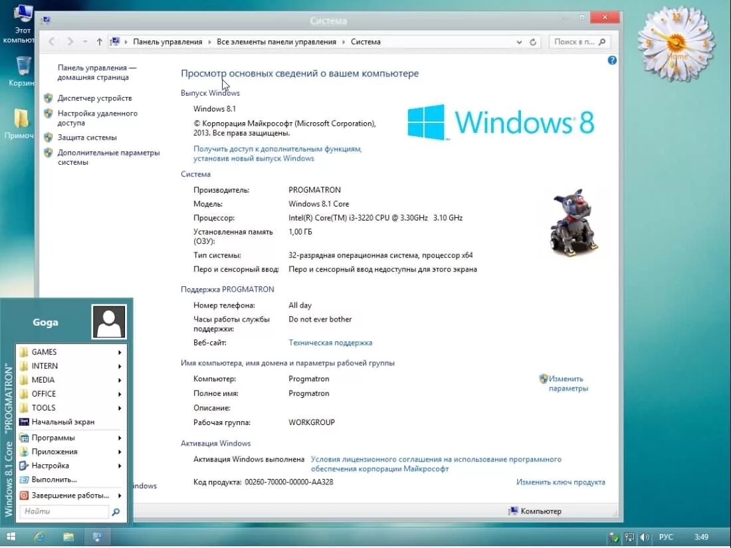This screenshot has height=548, width=731.
Task: Expand the address bar history dropdown arrow
Action: (x=519, y=42)
